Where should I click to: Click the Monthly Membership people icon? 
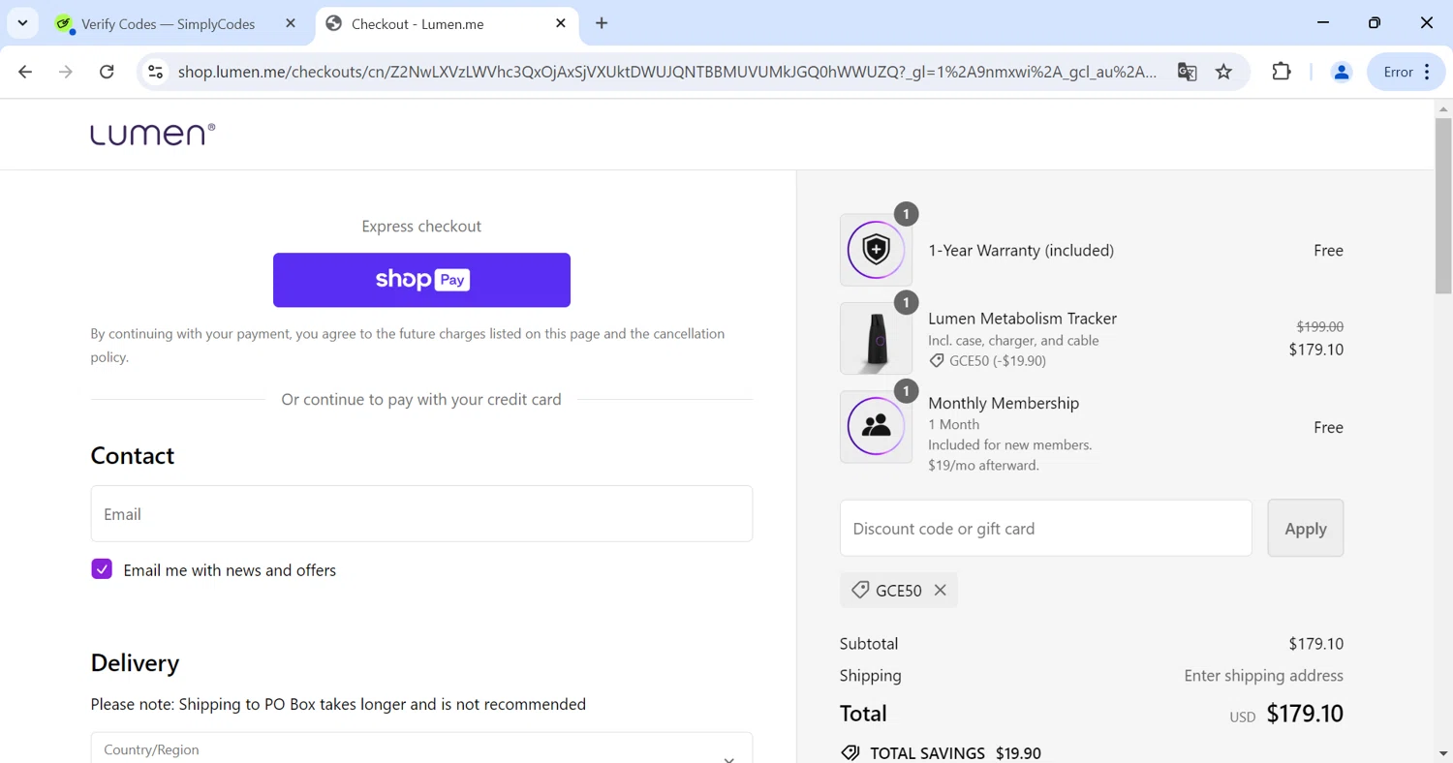[x=876, y=427]
